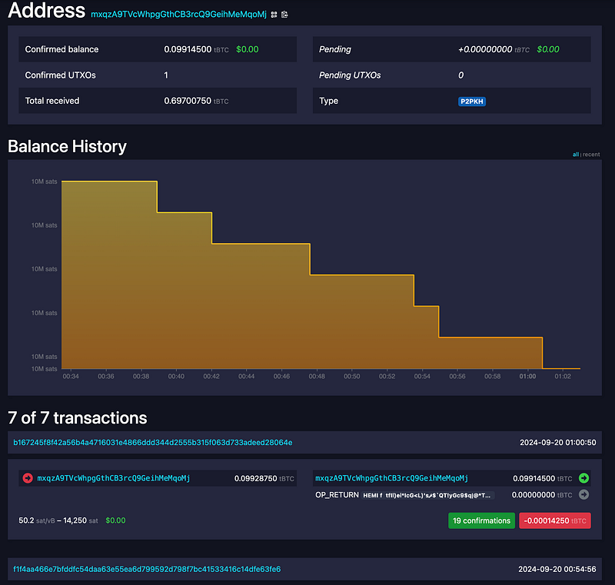Image resolution: width=615 pixels, height=585 pixels.
Task: Open transaction f1f4aa466e7bfddf hash link
Action: point(147,569)
